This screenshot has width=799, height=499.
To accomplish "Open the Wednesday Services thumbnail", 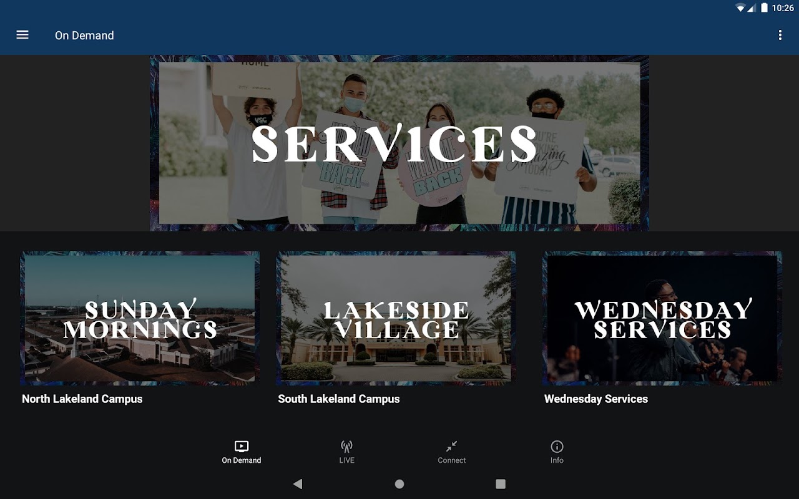I will coord(662,318).
